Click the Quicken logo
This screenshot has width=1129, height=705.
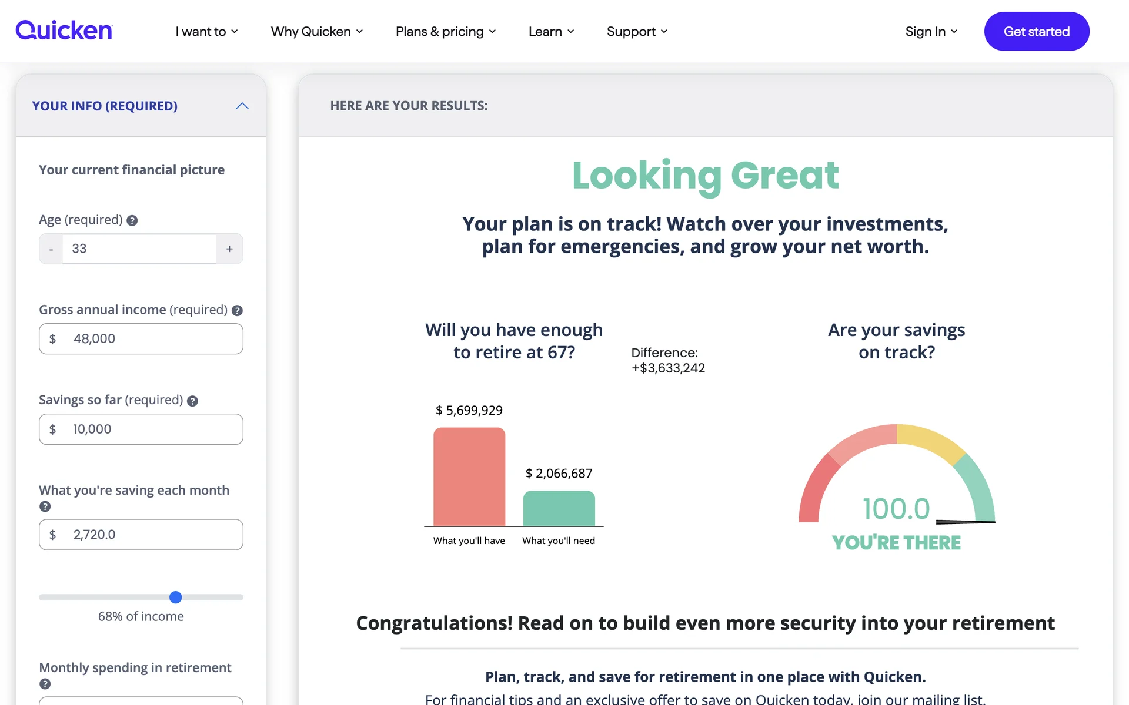[x=64, y=31]
